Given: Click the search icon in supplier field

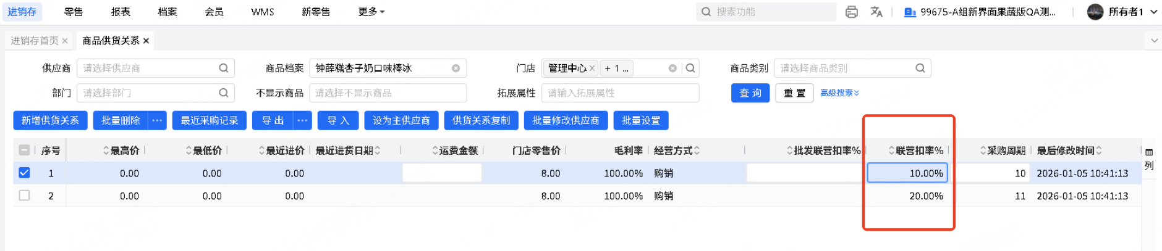Looking at the screenshot, I should 224,68.
